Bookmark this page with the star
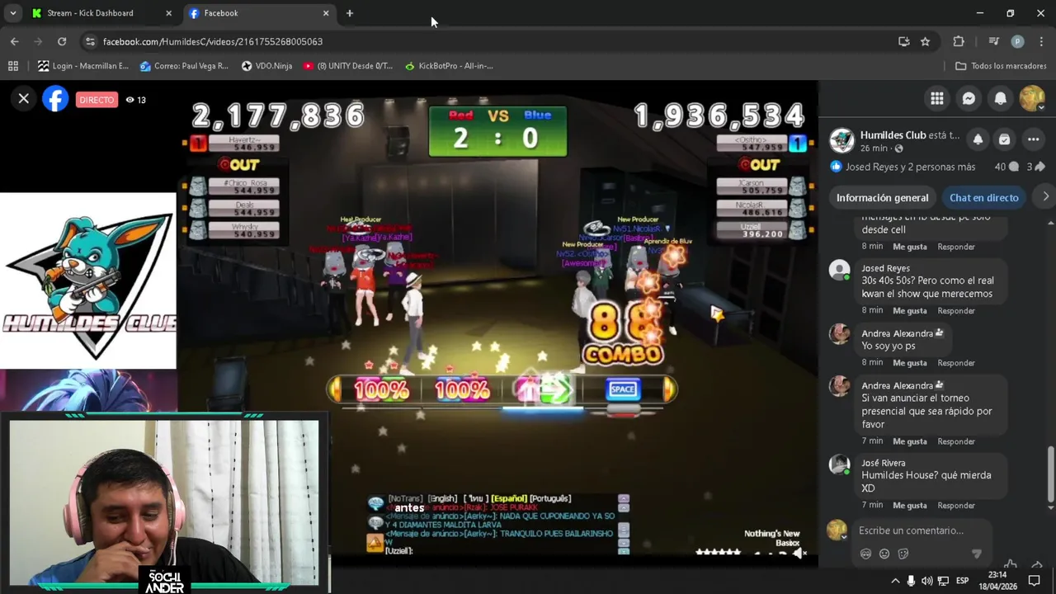Image resolution: width=1056 pixels, height=594 pixels. (x=926, y=41)
